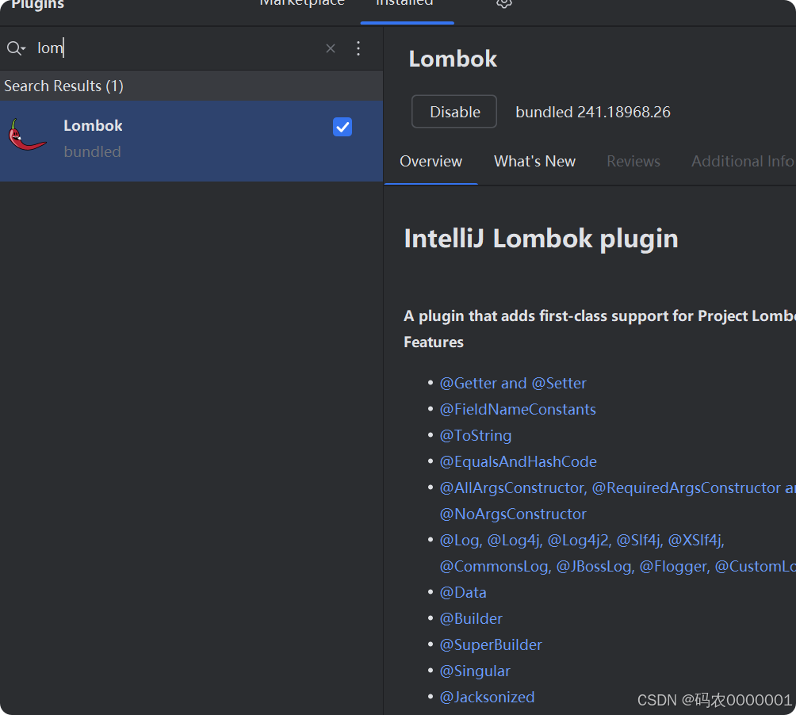Open the search options magnifier dropdown
796x715 pixels.
pos(16,48)
